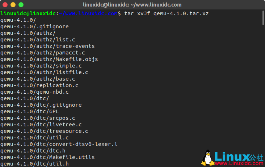Click the line qemu-4.1.0/dtc/livetree.c

pyautogui.click(x=41, y=125)
